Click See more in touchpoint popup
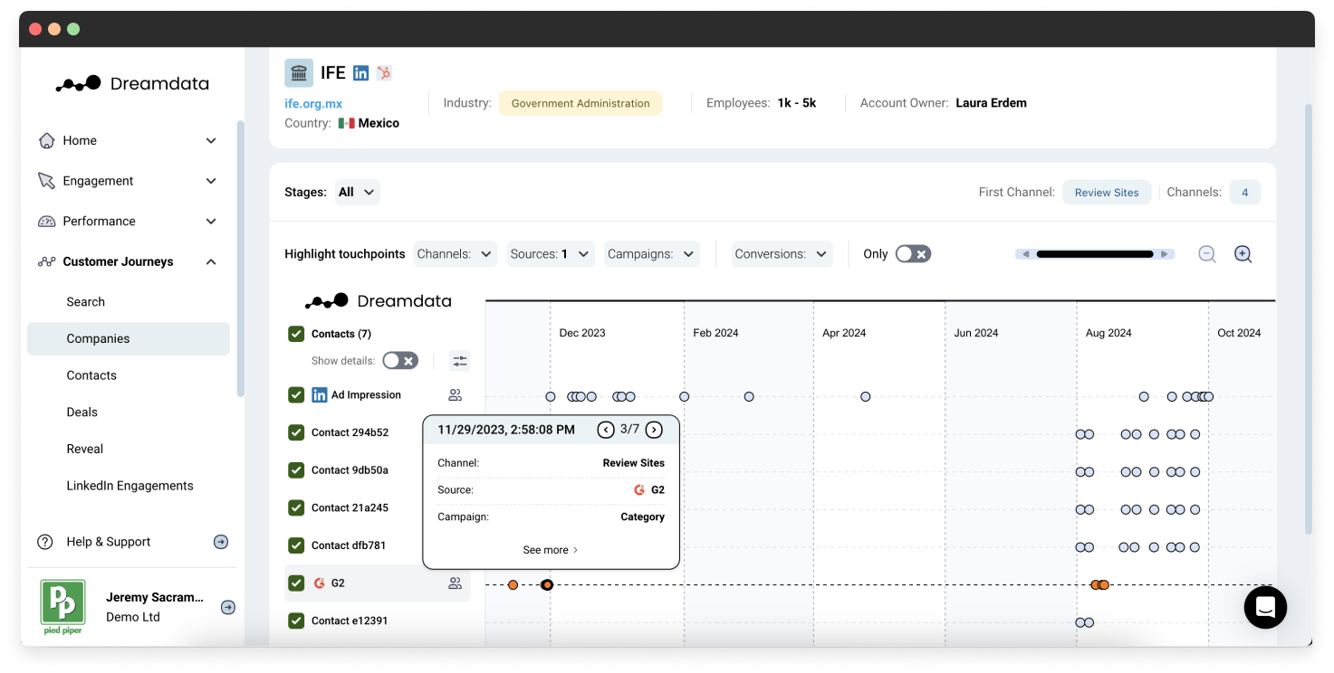 click(550, 550)
